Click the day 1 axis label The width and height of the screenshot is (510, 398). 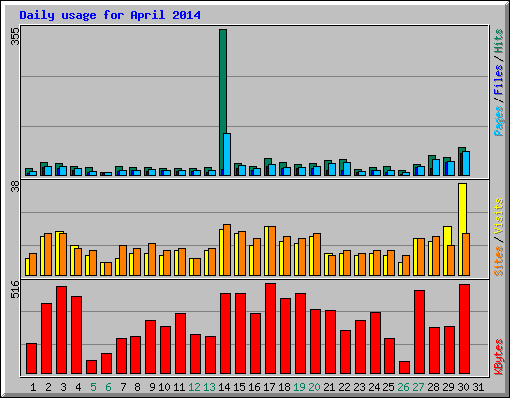tap(33, 387)
